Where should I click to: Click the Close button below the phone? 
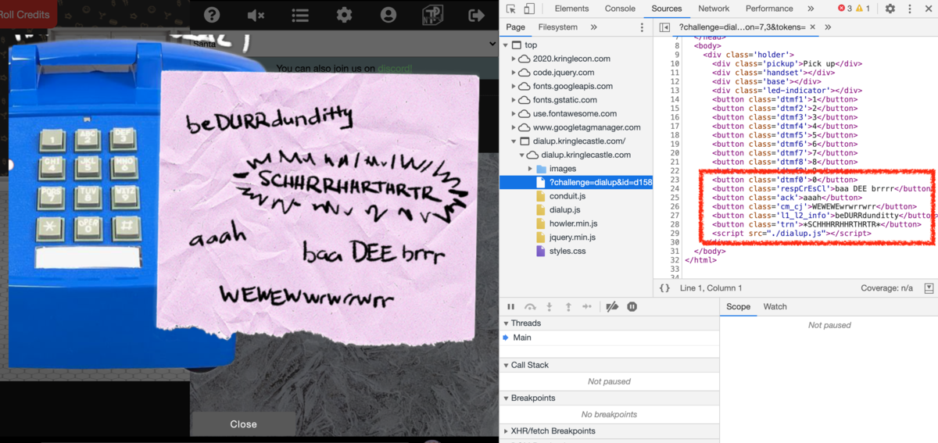click(243, 424)
